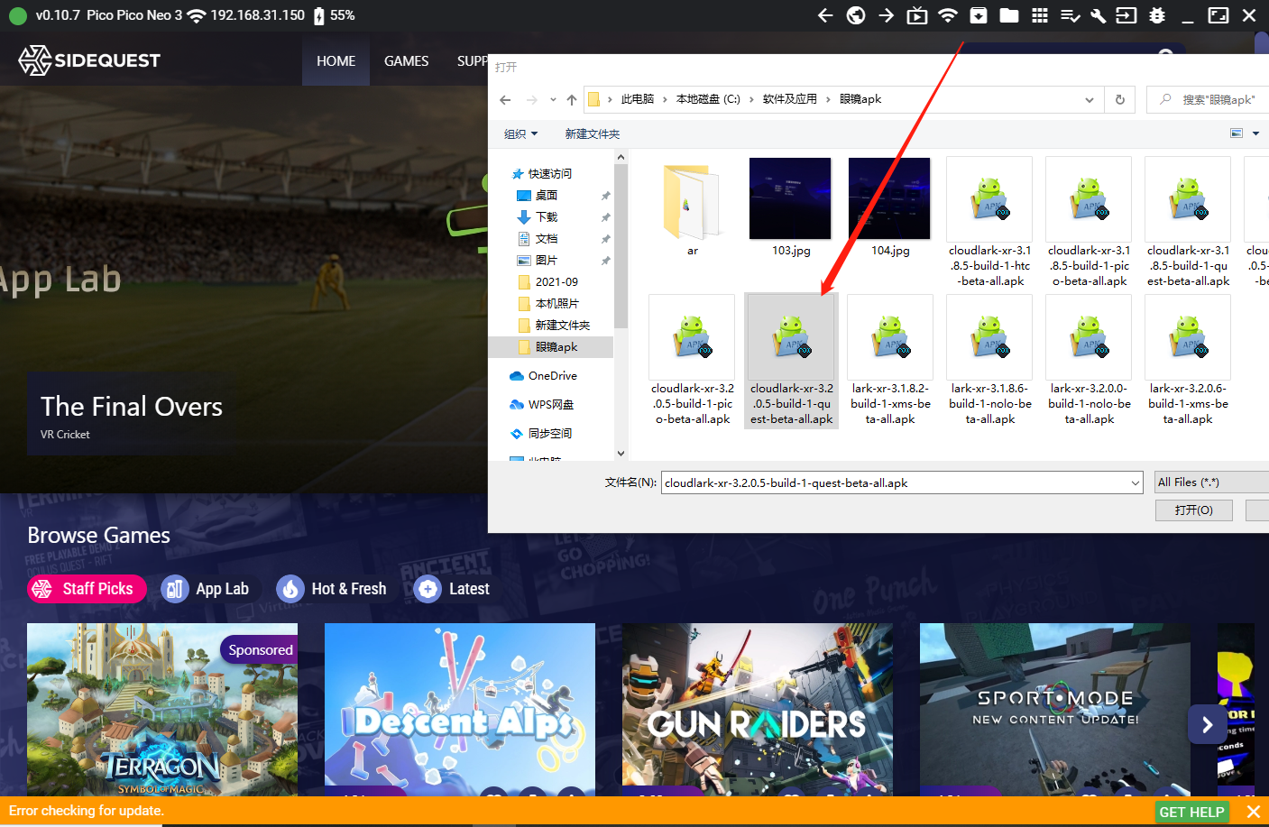
Task: Select the Staff Picks filter
Action: (87, 589)
